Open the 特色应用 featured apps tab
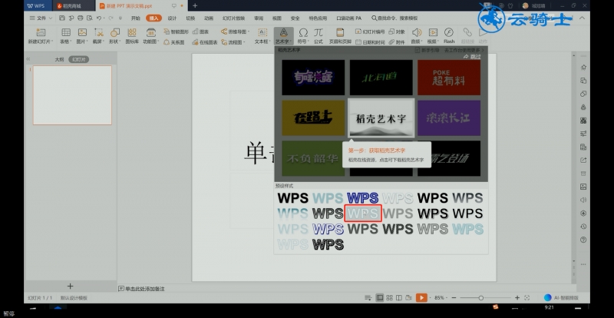 pos(318,18)
